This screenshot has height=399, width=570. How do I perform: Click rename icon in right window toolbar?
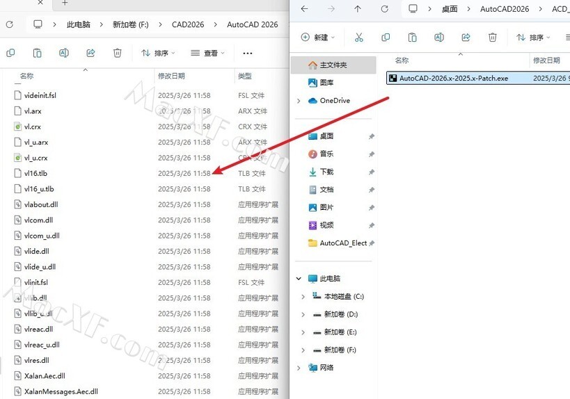coord(439,37)
